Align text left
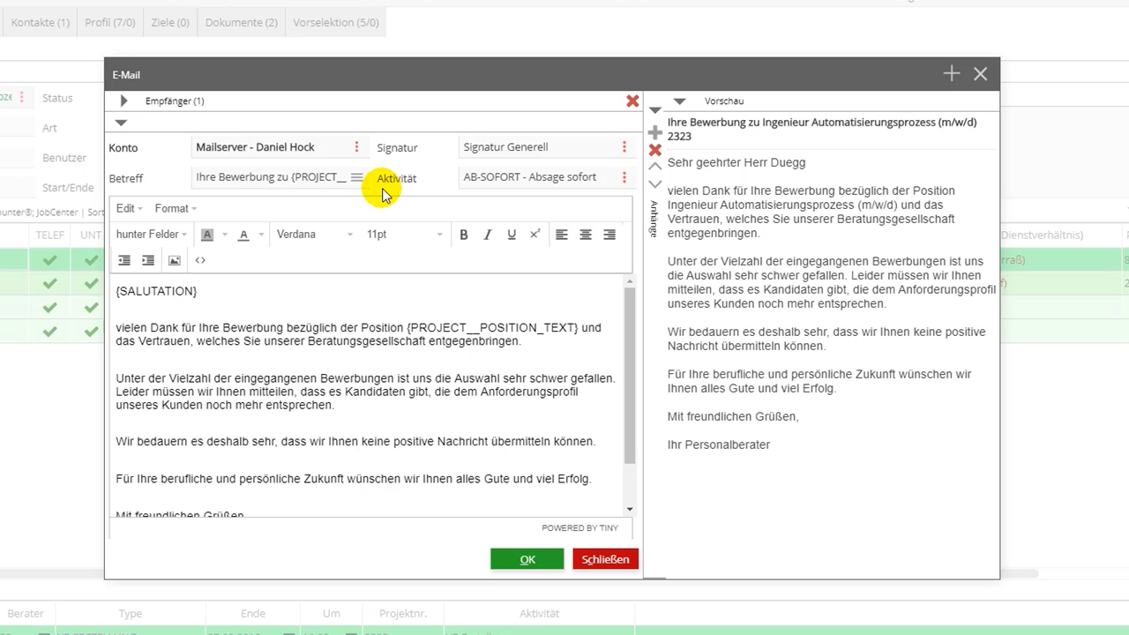This screenshot has width=1129, height=635. pos(562,235)
